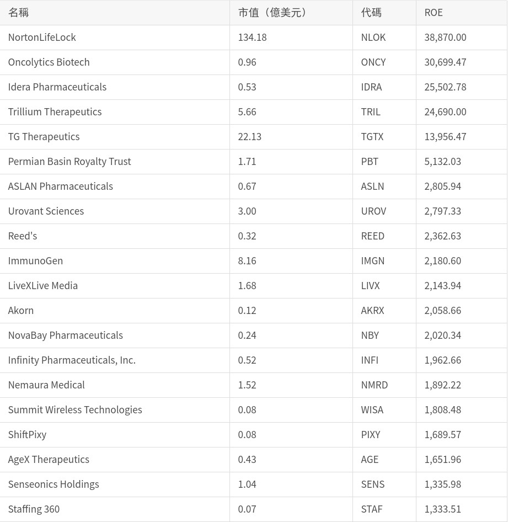Click the ImmunoGen market cap 8.16
Viewport: 508px width, 522px height.
click(x=247, y=261)
